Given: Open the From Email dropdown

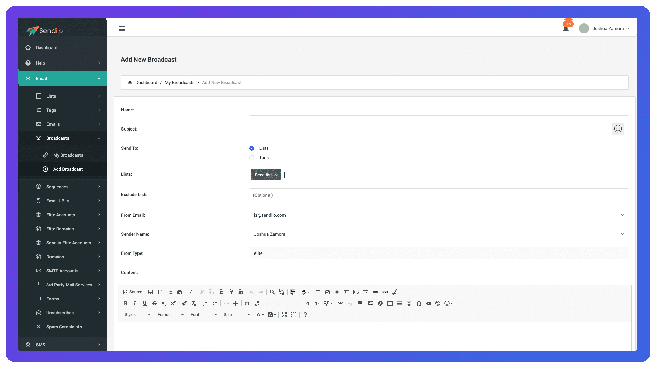Looking at the screenshot, I should (x=439, y=215).
